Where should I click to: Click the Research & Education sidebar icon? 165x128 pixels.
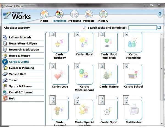(5, 49)
